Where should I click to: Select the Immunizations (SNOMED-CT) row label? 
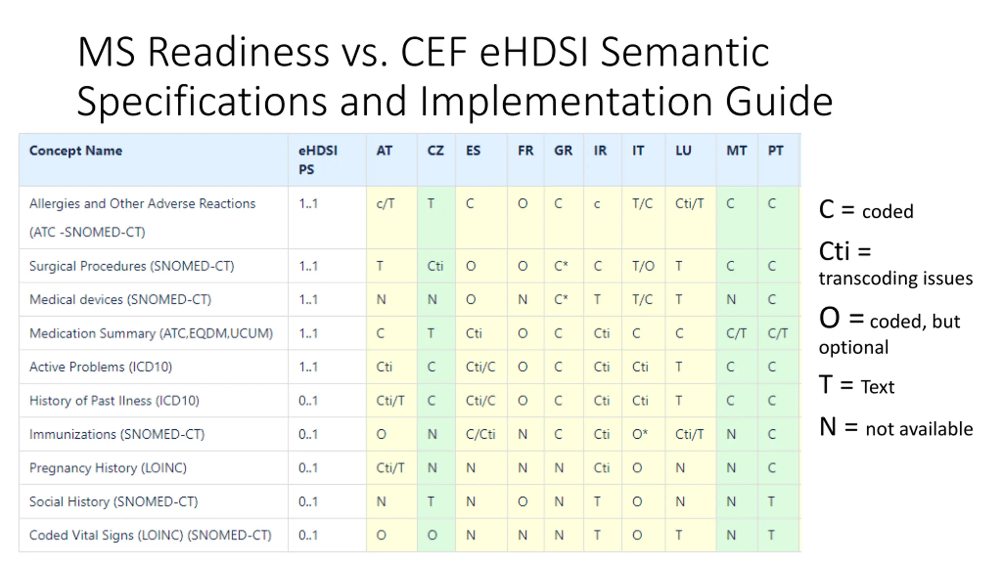point(117,434)
